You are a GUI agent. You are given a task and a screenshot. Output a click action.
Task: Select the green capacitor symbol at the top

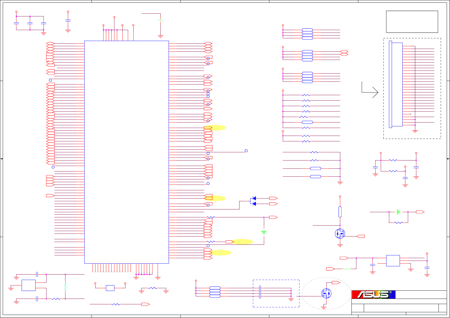click(x=161, y=20)
